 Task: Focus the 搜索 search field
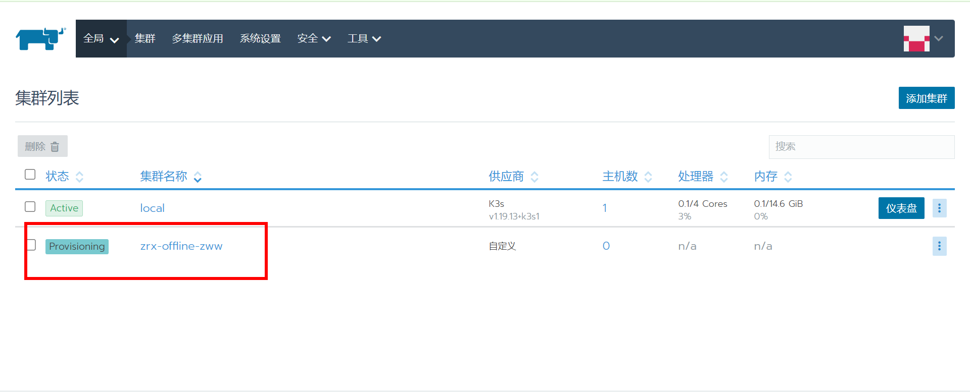861,147
